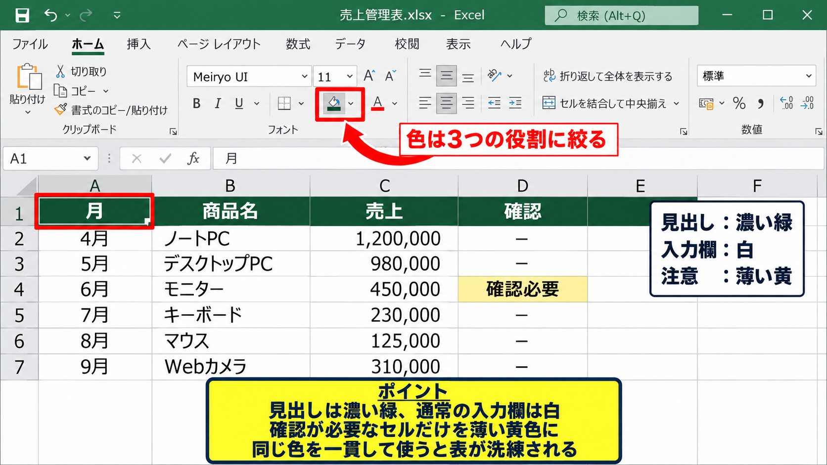
Task: Expand the 貼り付け options arrow
Action: pos(28,112)
